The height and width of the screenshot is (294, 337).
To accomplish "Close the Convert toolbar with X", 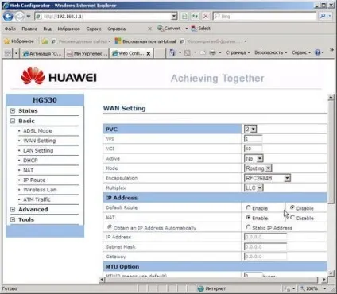I will point(150,29).
